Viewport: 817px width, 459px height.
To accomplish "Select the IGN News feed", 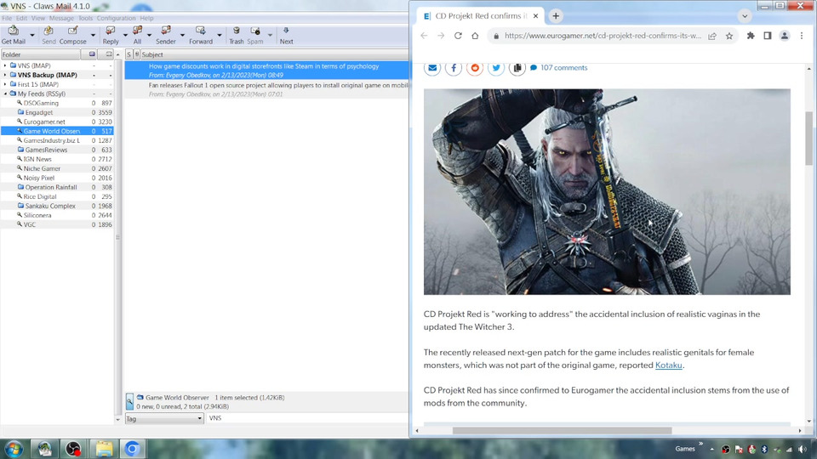I will click(37, 159).
